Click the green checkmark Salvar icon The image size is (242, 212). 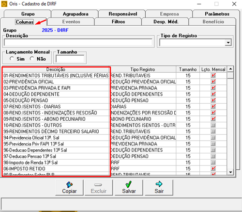[129, 184]
